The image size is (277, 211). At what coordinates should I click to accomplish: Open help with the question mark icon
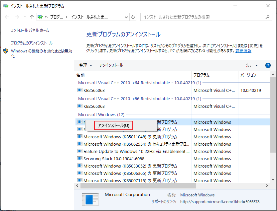(268, 65)
